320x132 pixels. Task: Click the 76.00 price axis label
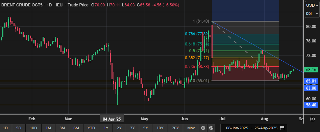tap(311, 41)
